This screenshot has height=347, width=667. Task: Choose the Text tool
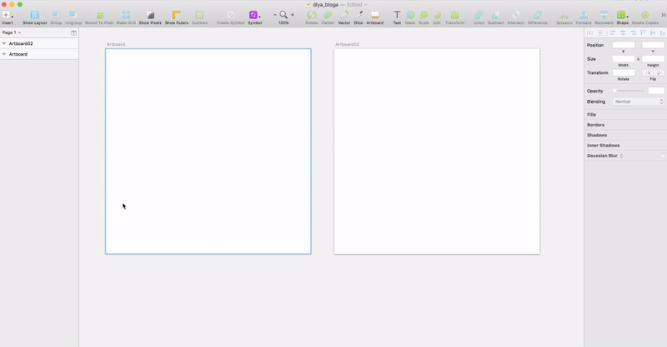click(x=397, y=16)
